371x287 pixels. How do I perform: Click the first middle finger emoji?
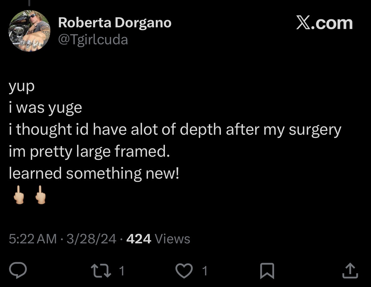point(19,195)
